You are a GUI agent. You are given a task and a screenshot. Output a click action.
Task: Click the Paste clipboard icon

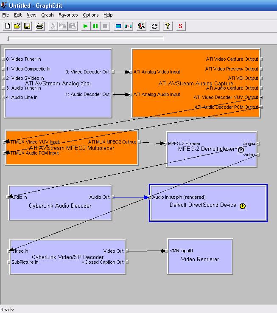pos(73,26)
